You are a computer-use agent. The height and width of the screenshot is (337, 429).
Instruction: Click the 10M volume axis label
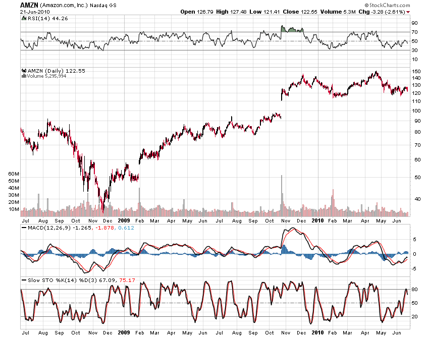[14, 209]
